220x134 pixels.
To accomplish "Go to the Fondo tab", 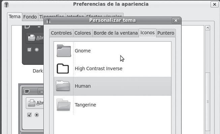I will [30, 17].
